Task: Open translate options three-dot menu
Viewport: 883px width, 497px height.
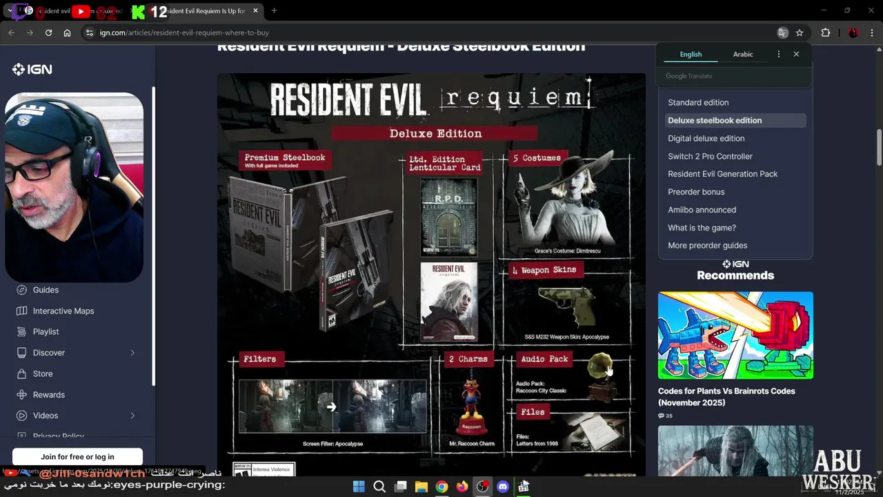Action: tap(779, 54)
